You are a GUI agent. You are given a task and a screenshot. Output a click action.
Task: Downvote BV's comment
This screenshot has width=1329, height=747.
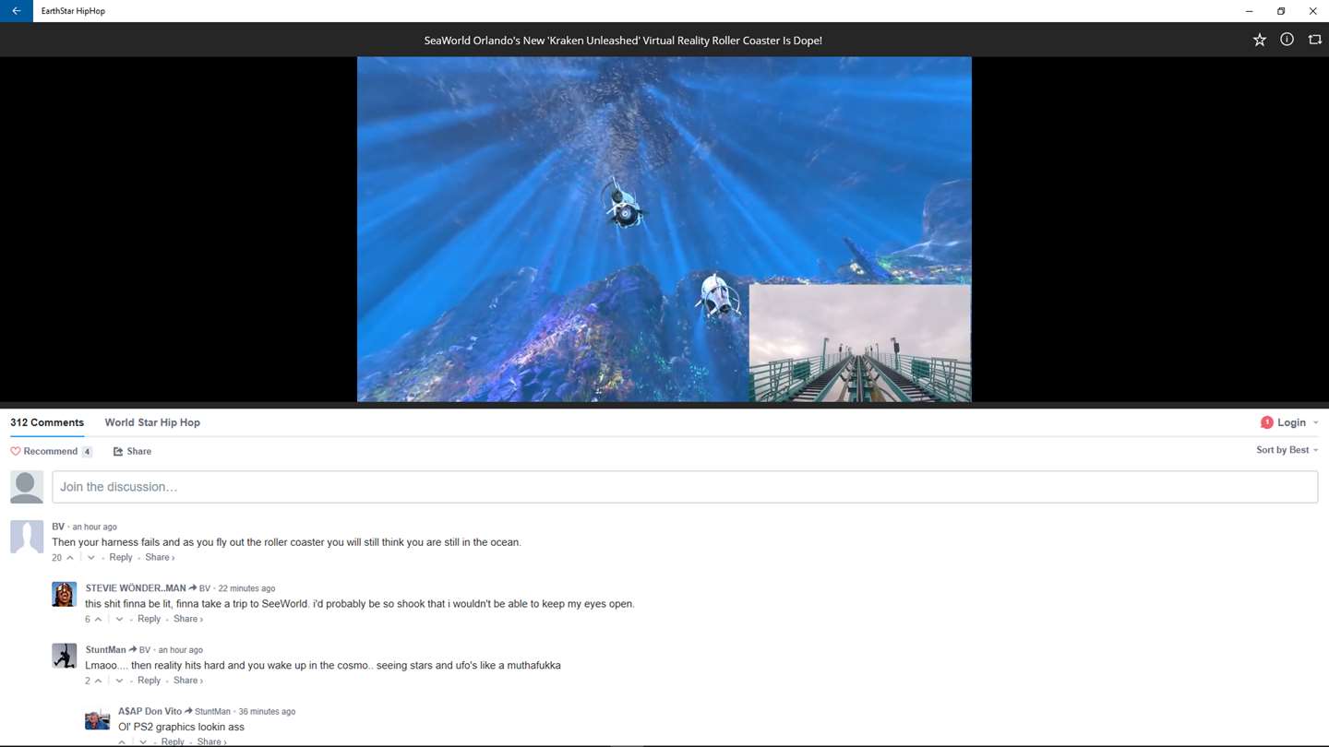click(x=90, y=557)
